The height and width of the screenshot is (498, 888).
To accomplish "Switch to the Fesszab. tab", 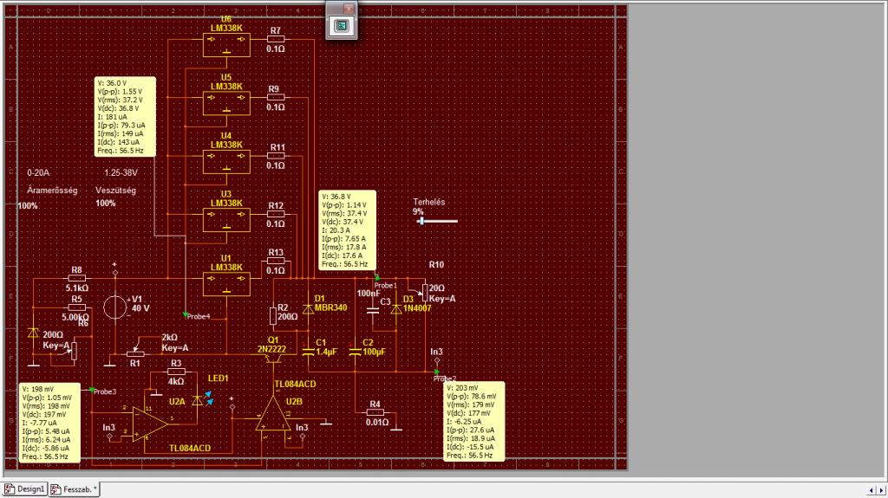I will [75, 489].
